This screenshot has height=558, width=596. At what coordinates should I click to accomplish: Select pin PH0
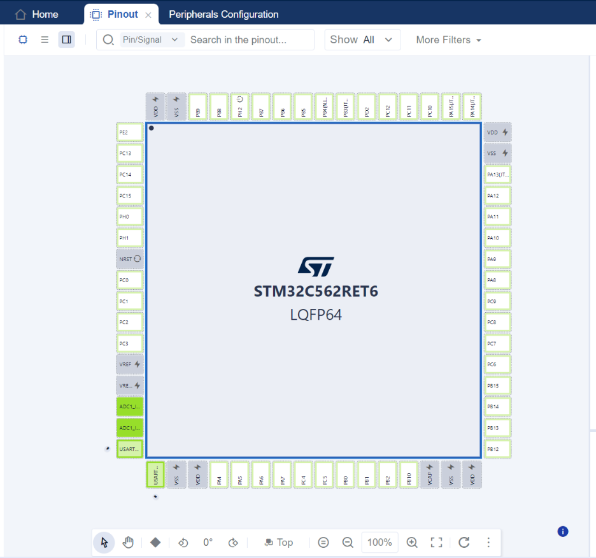click(130, 217)
